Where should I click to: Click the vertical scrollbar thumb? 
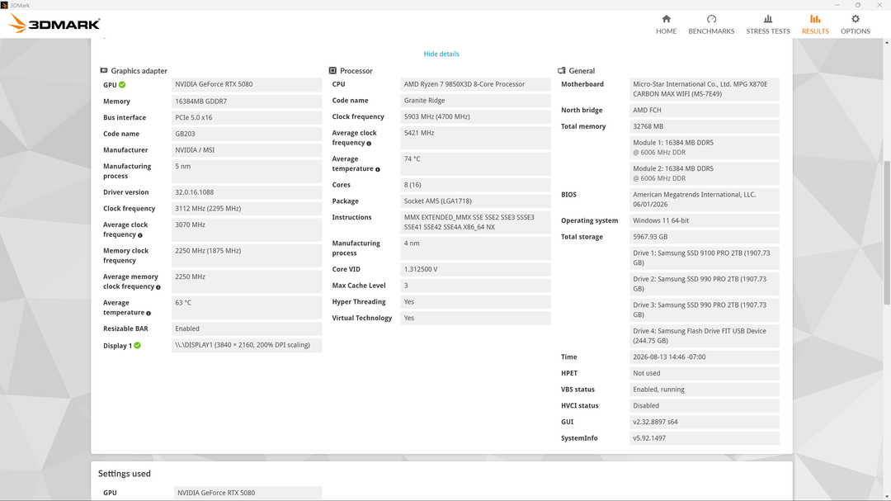click(x=887, y=233)
